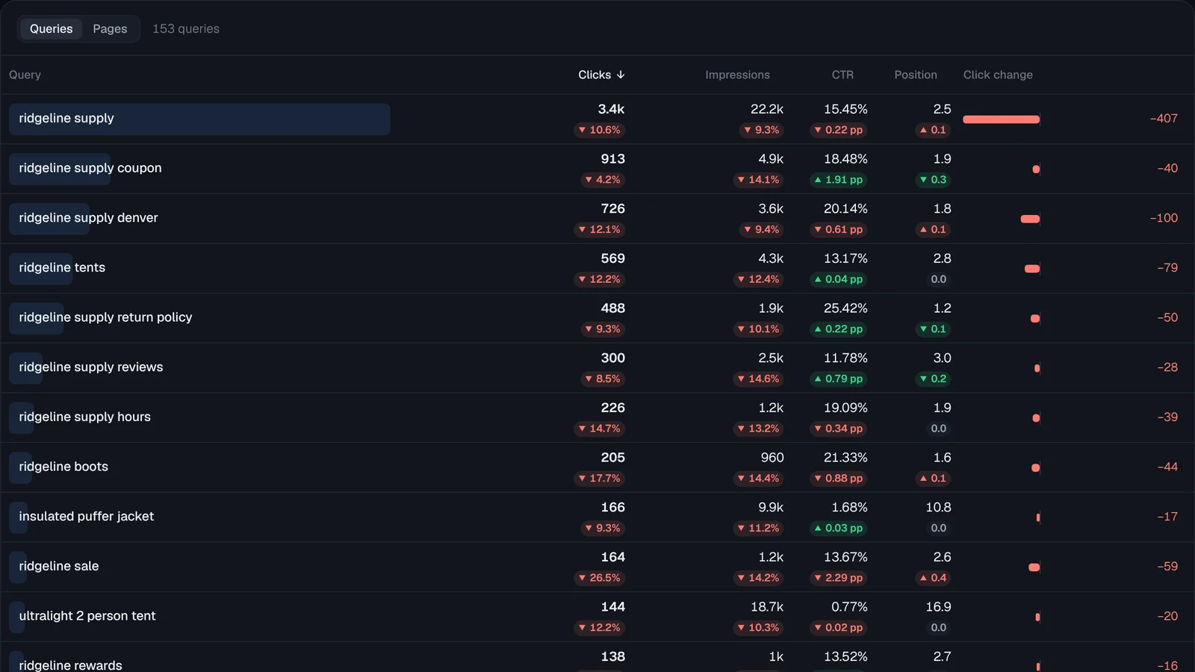The width and height of the screenshot is (1195, 672).
Task: Click the 22.2k impressions value
Action: point(767,109)
